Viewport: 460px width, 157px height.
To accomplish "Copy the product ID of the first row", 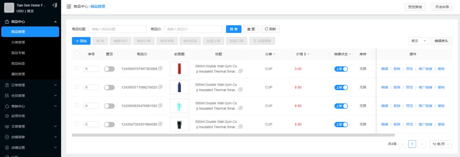I will click(161, 68).
